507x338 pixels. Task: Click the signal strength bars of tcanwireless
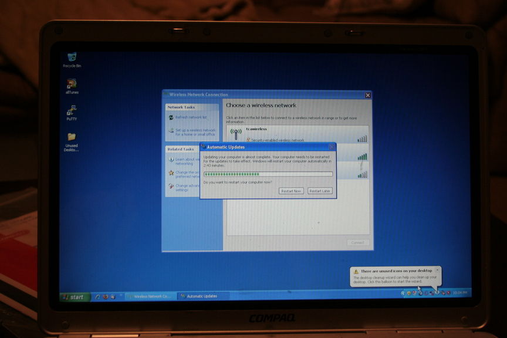pyautogui.click(x=362, y=138)
